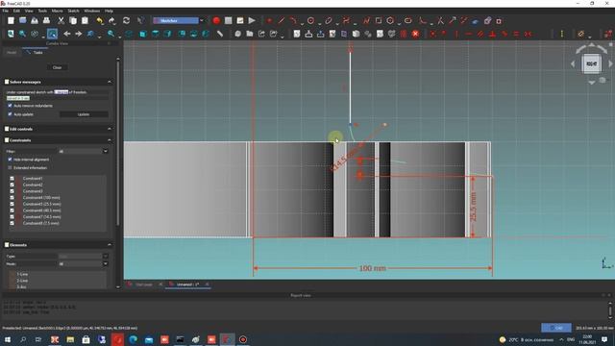Switch to the Model tab
The width and height of the screenshot is (615, 346).
click(x=12, y=52)
